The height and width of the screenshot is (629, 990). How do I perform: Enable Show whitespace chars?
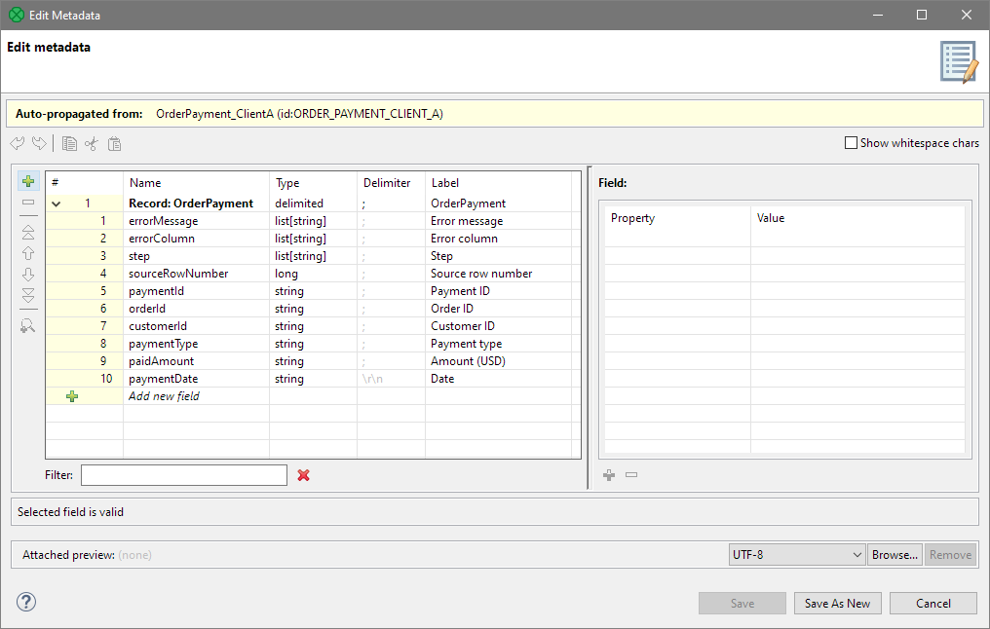pos(851,142)
